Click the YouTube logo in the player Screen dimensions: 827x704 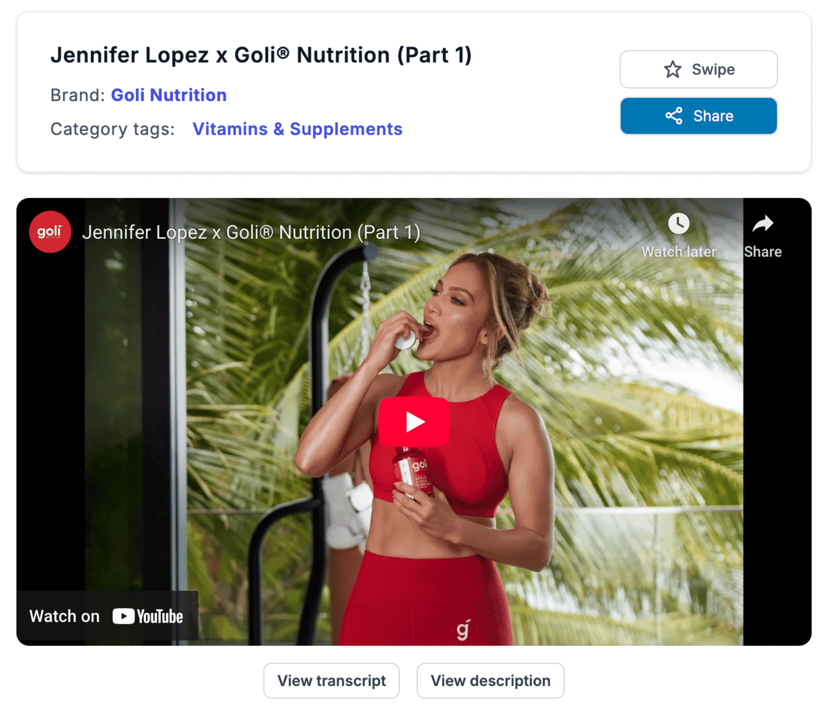click(x=148, y=616)
